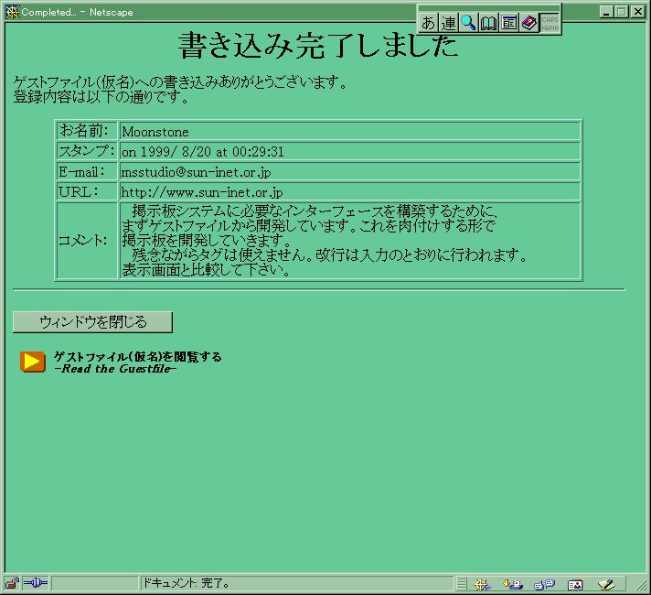Click the ウィンドウを閉じる button
651x595 pixels.
coord(92,322)
